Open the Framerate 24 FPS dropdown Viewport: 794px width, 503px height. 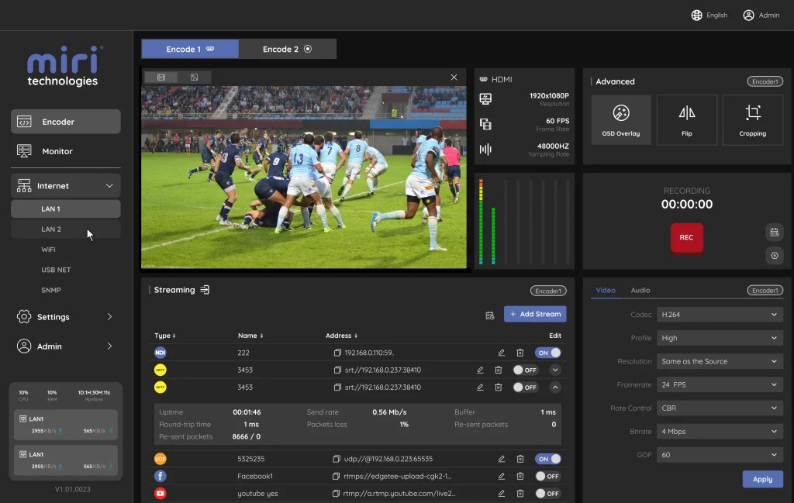click(719, 384)
